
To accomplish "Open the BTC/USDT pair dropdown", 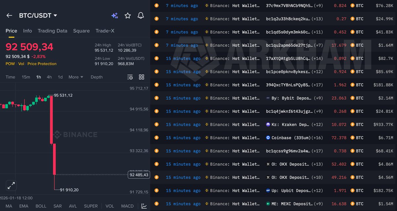I will click(x=38, y=16).
